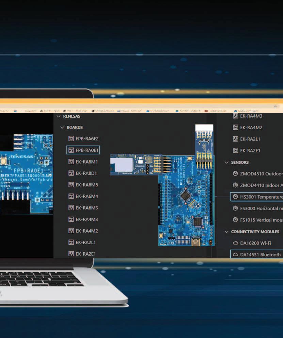Click the sensor icon beside ZMOD4410 Indoor
Viewport: 283px width, 338px height.
point(236,185)
